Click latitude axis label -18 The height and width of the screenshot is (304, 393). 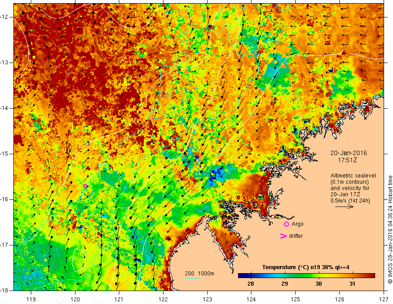[x=5, y=291]
